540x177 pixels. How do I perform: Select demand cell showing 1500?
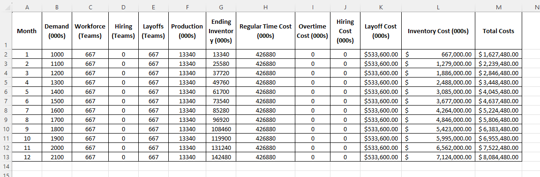(x=57, y=101)
